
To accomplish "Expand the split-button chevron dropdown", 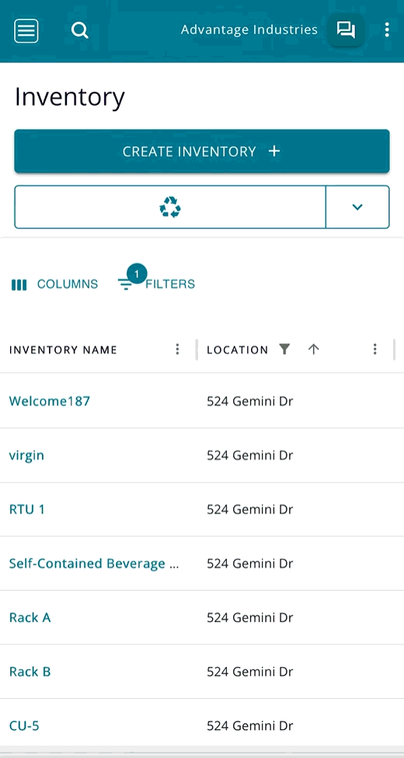I will click(x=357, y=207).
